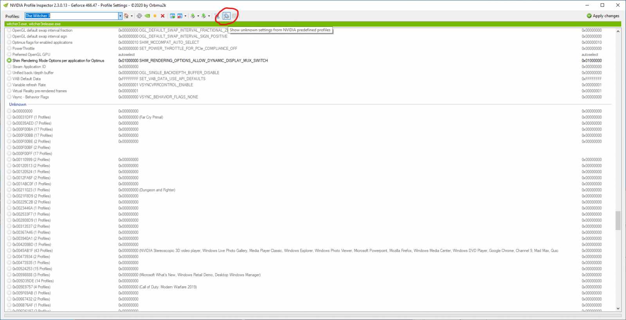Collapse the Unknown settings group header

[18, 104]
